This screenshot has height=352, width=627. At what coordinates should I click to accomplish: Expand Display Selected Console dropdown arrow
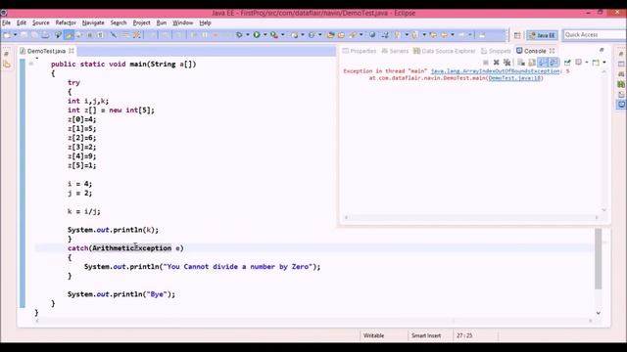pos(587,63)
